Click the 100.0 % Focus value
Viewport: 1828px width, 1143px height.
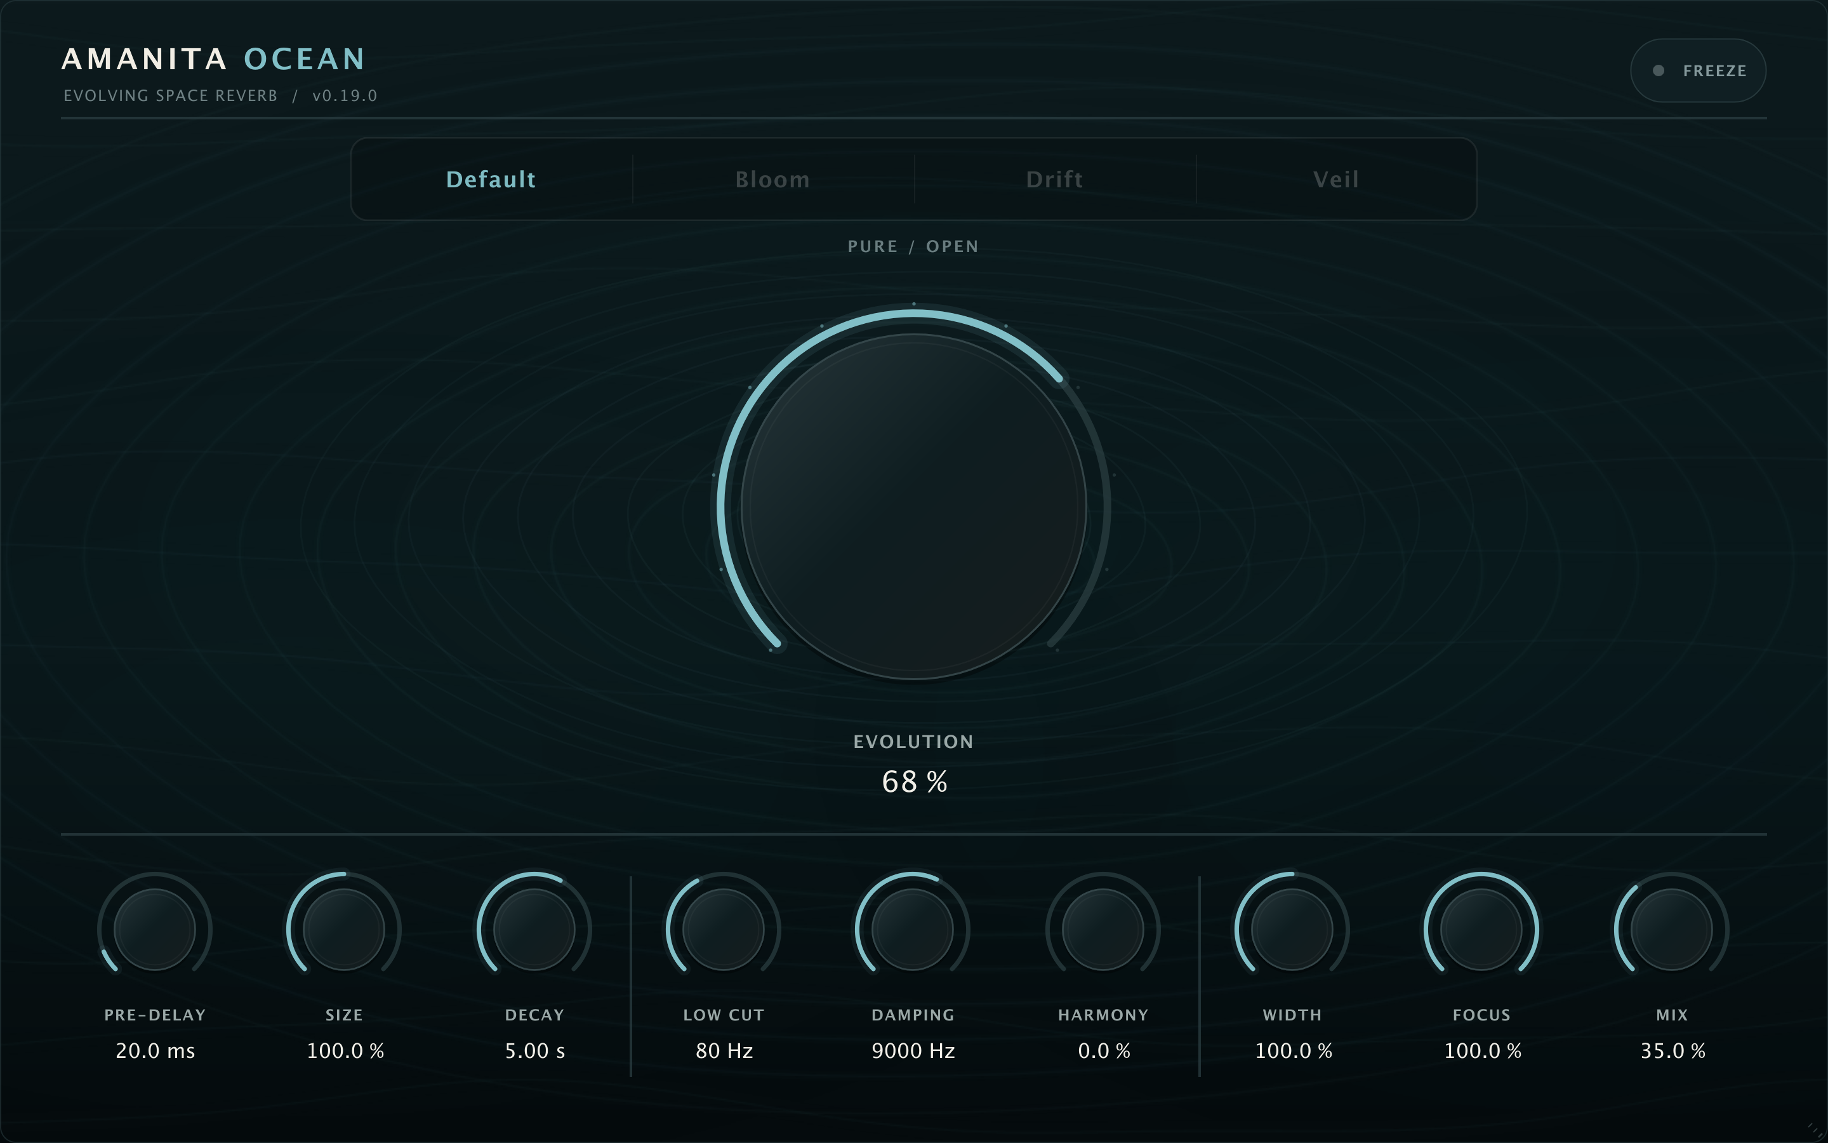[x=1482, y=1051]
